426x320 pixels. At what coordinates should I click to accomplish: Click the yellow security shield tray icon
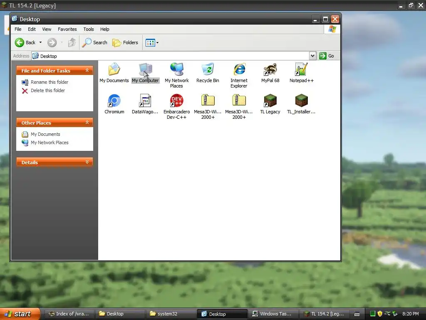(380, 314)
